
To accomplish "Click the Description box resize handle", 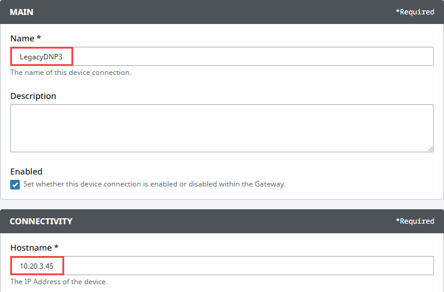I will click(430, 149).
